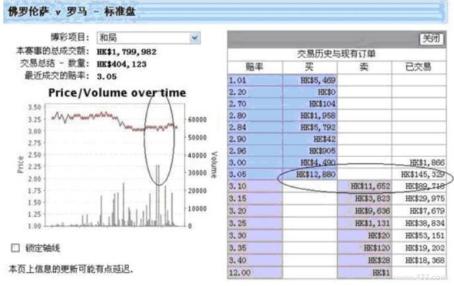Click the HK$3,823 sell order at 3.15
454x286 pixels.
click(364, 198)
